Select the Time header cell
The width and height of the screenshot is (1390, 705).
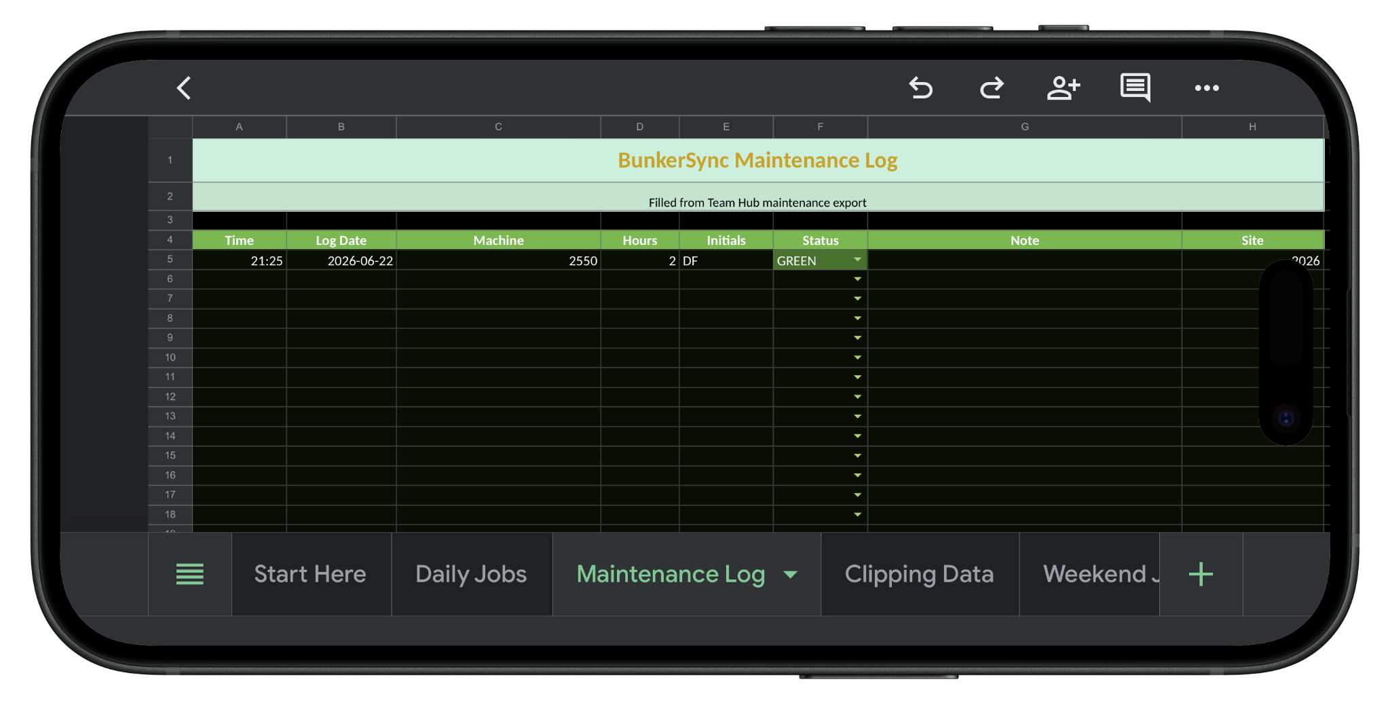(240, 240)
